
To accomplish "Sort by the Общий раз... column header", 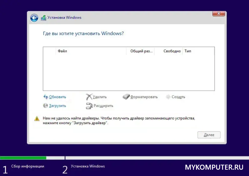I will (140, 51).
